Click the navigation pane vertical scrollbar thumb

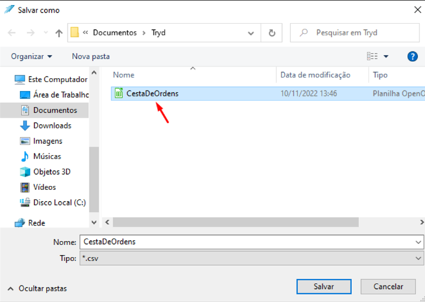pyautogui.click(x=94, y=180)
